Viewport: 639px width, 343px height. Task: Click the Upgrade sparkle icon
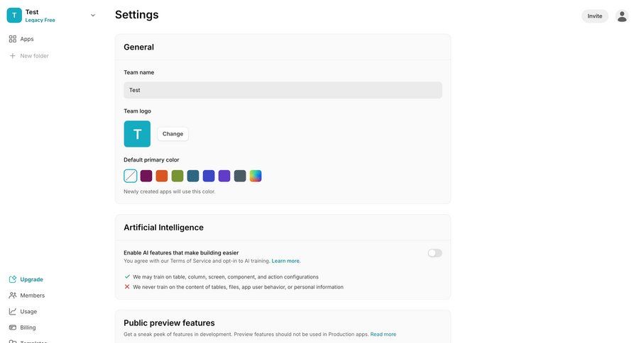[13, 279]
